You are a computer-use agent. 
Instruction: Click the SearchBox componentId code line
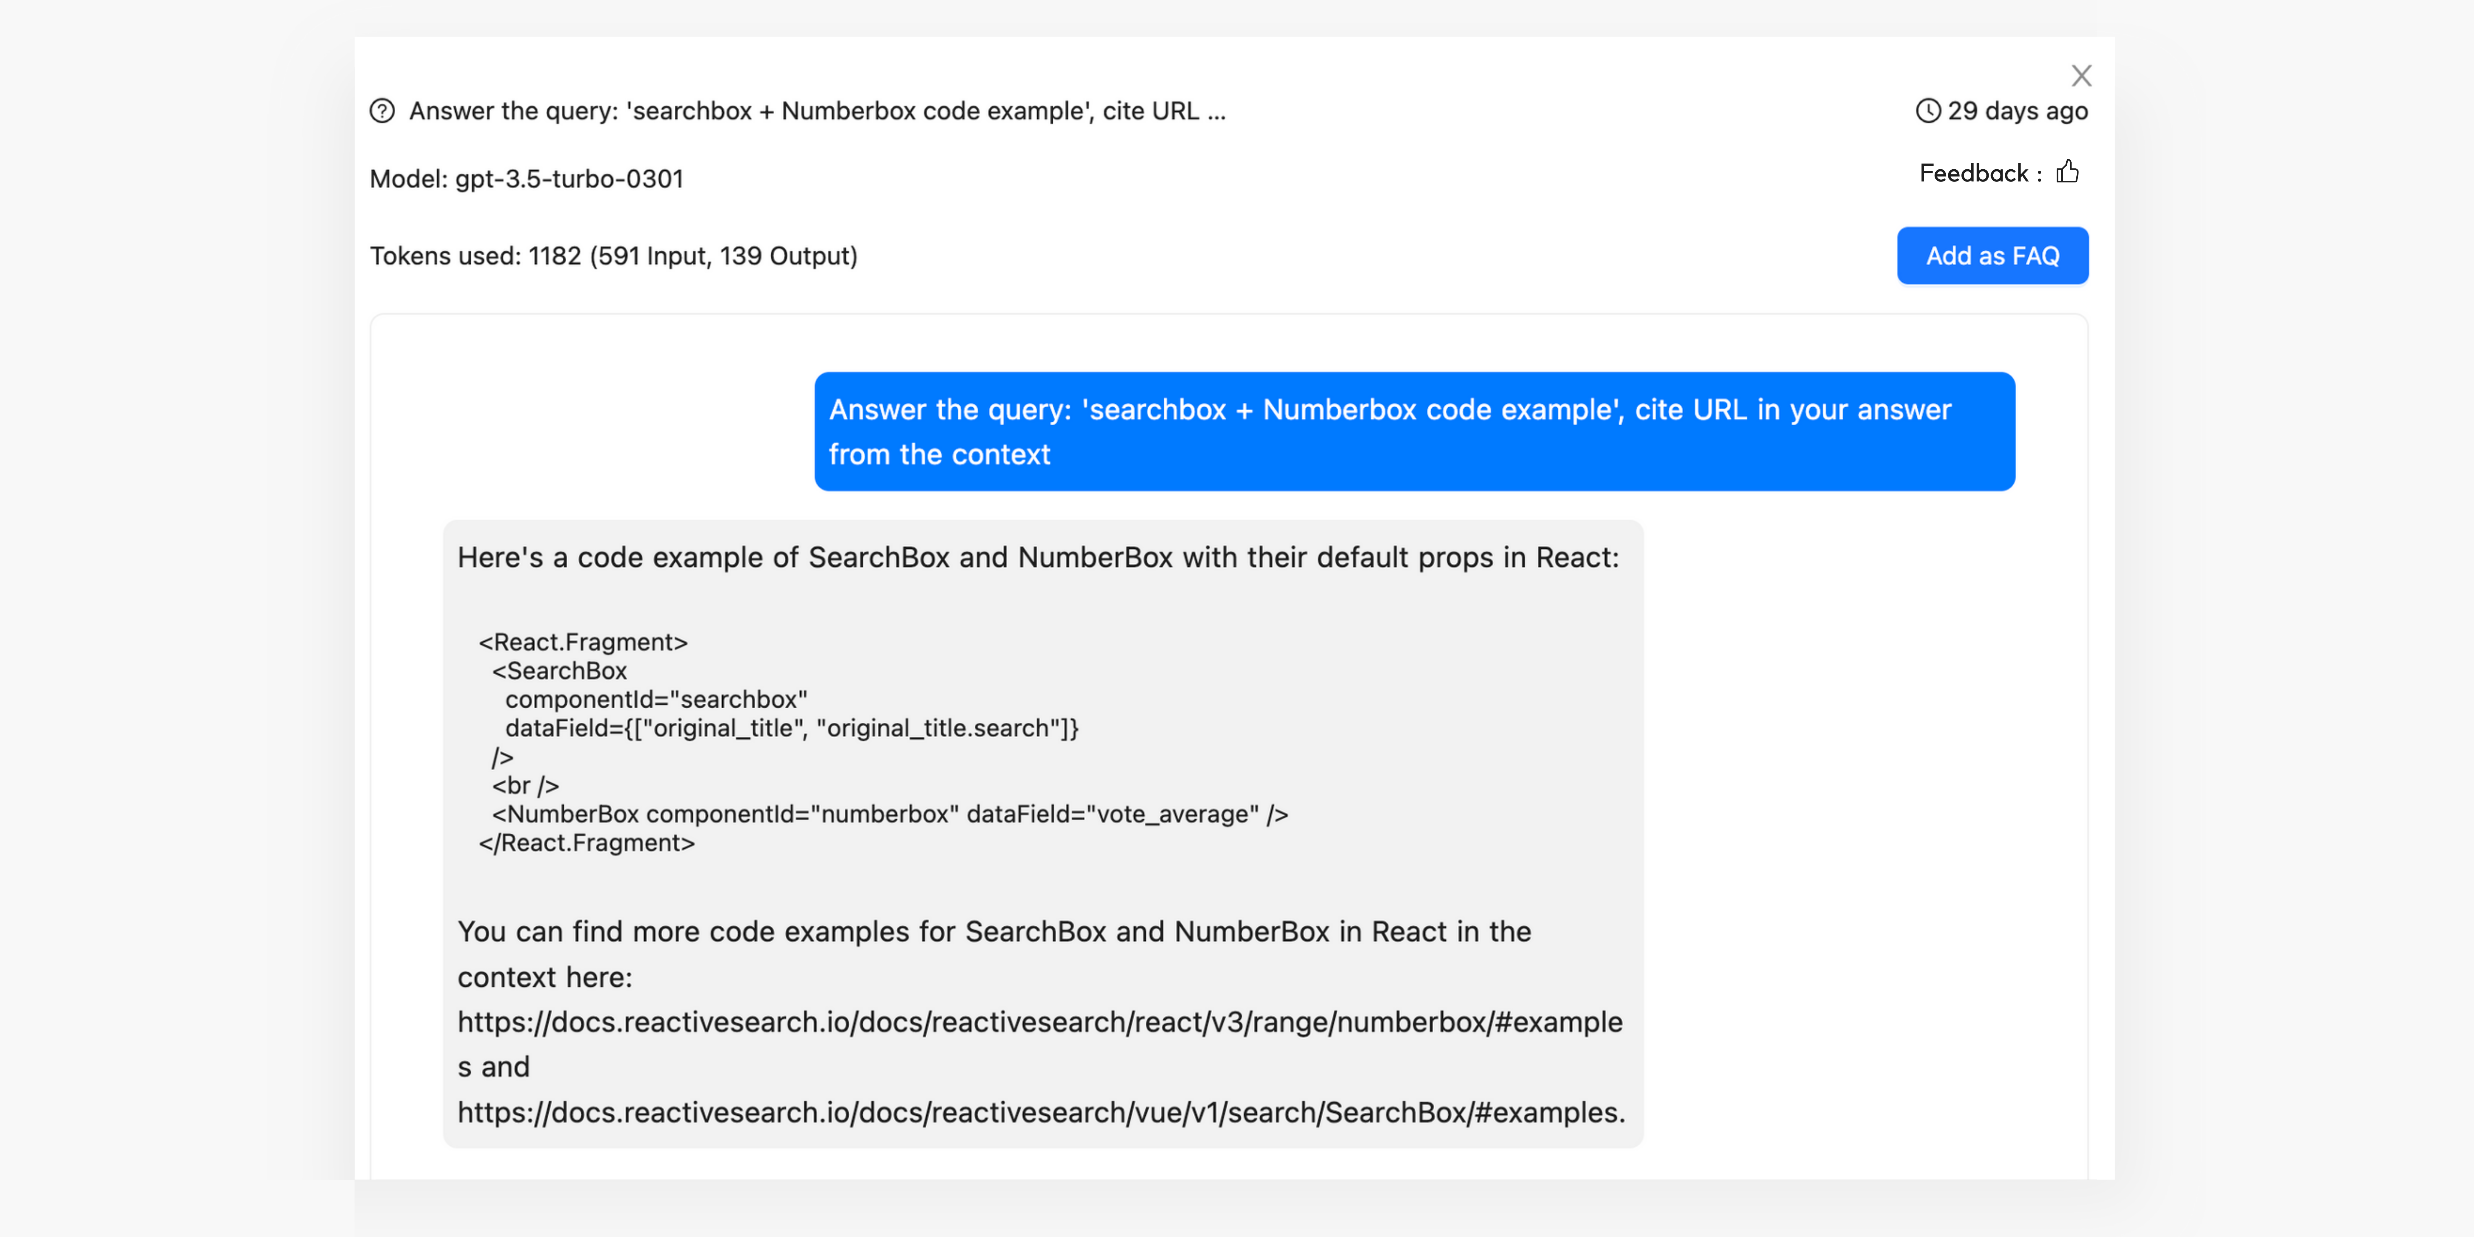(656, 699)
